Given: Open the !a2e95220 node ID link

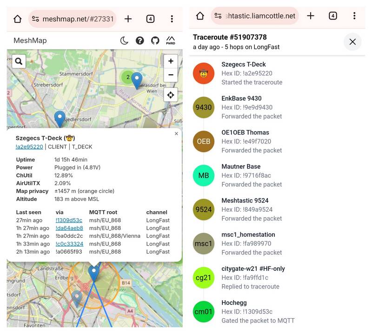Looking at the screenshot, I should [x=29, y=147].
